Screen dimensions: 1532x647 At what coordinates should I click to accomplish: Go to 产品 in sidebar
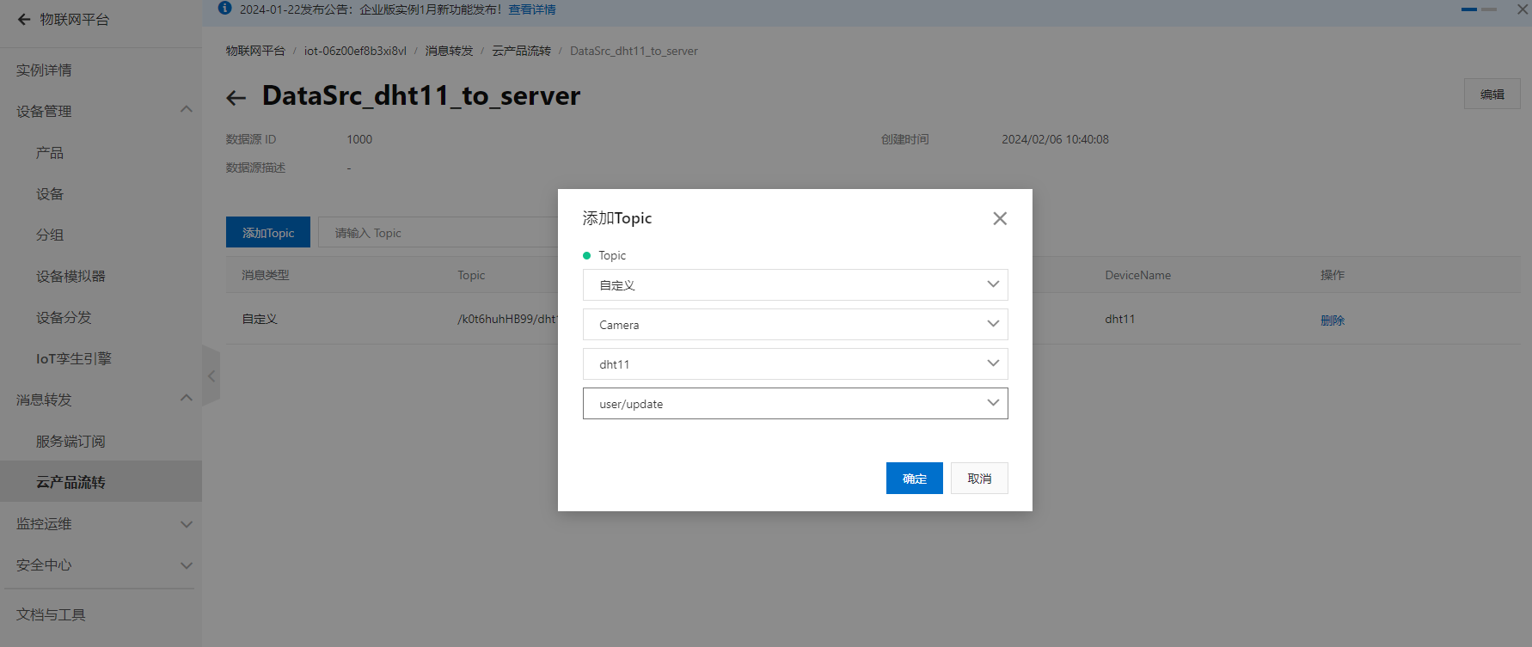[50, 153]
